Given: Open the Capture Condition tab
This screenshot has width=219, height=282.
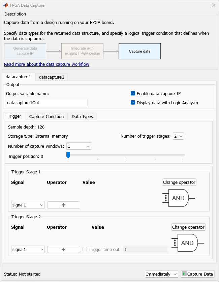Looking at the screenshot, I should pyautogui.click(x=46, y=116).
